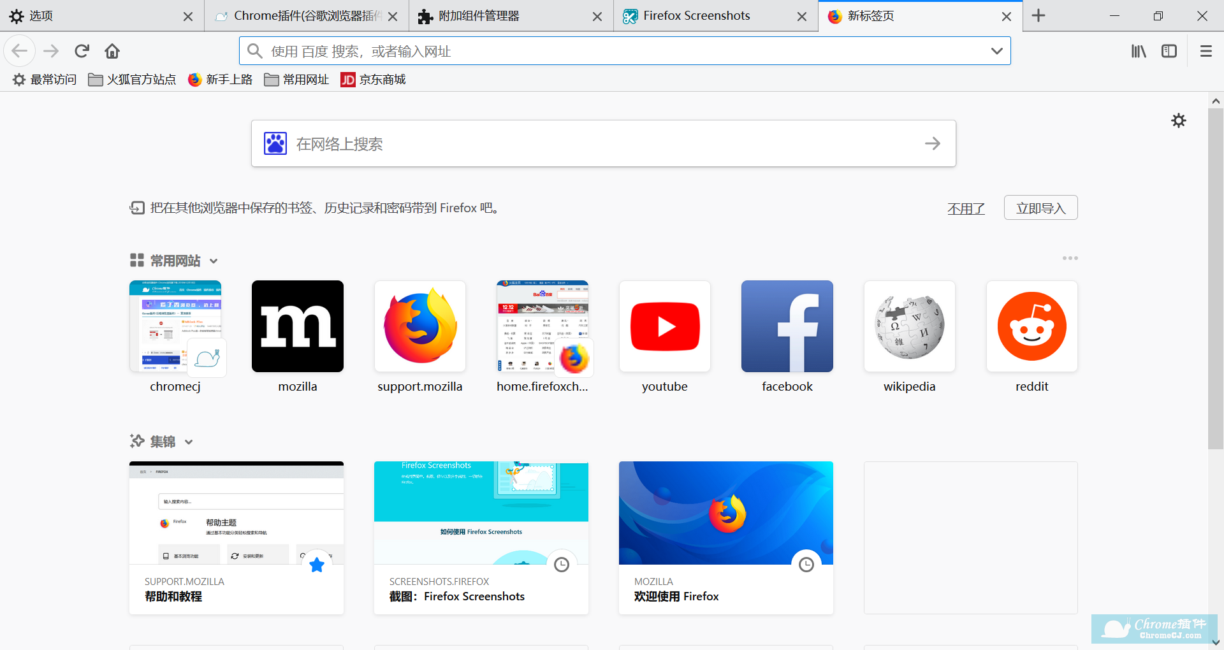Click history clock on 欢迎使用 Firefox card
The height and width of the screenshot is (650, 1224).
tap(806, 565)
